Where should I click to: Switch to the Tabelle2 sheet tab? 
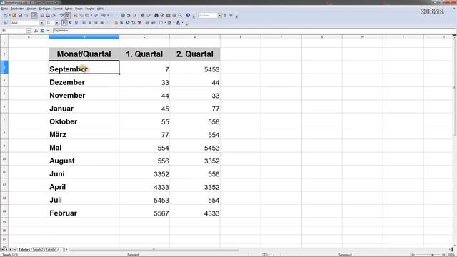tap(38, 250)
